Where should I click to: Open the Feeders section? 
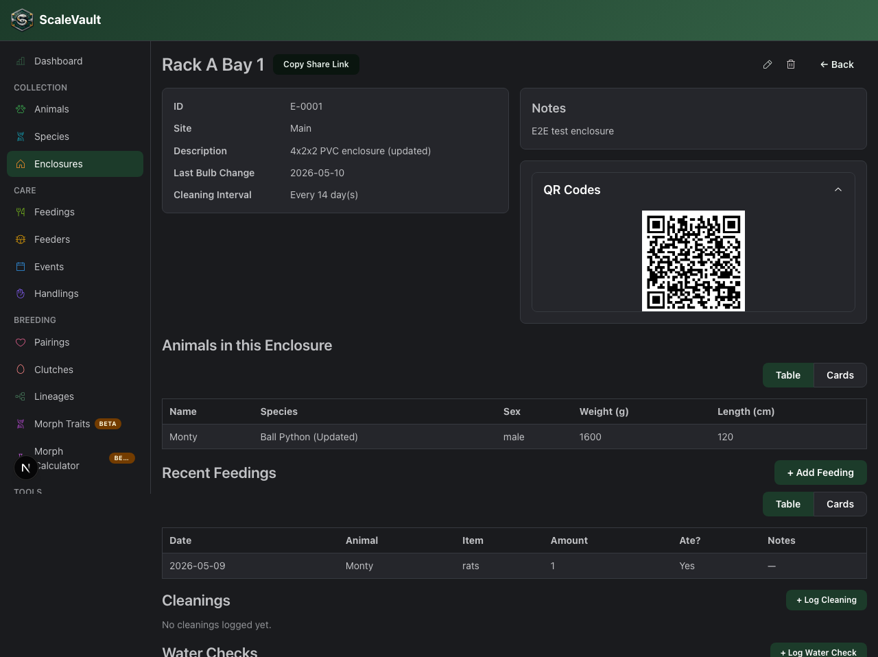[75, 239]
